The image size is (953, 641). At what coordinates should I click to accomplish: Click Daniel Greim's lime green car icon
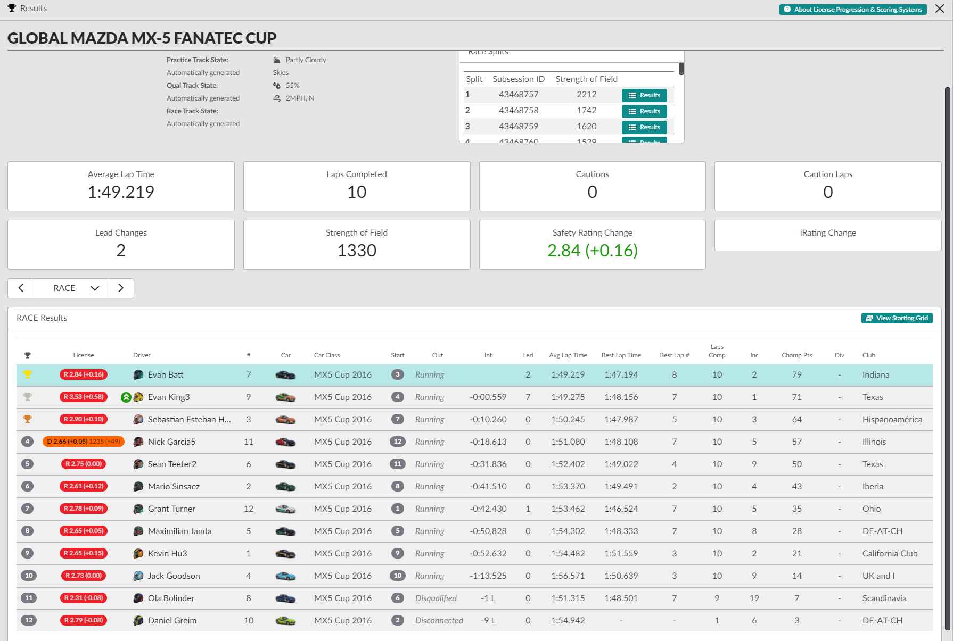(285, 621)
